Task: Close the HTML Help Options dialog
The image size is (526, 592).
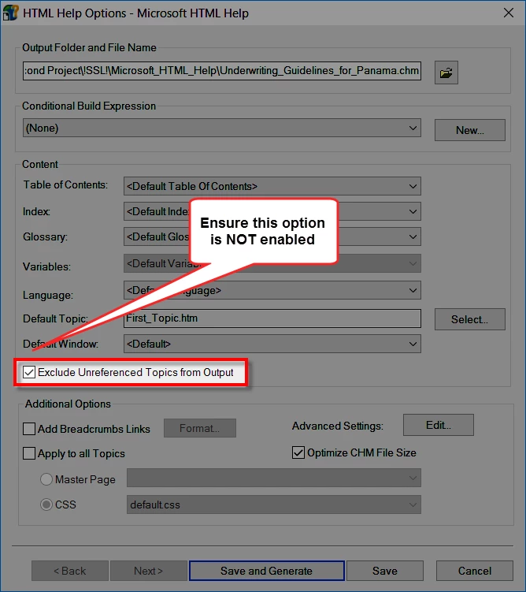Action: (508, 13)
